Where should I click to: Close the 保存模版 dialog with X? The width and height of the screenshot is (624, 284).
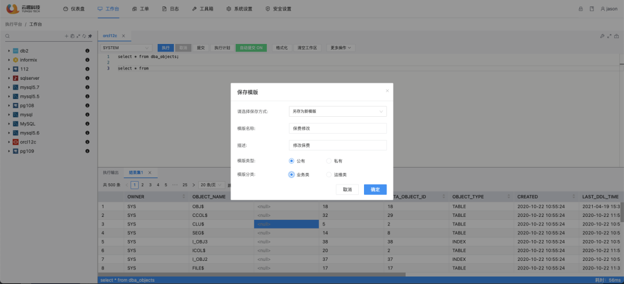[387, 91]
